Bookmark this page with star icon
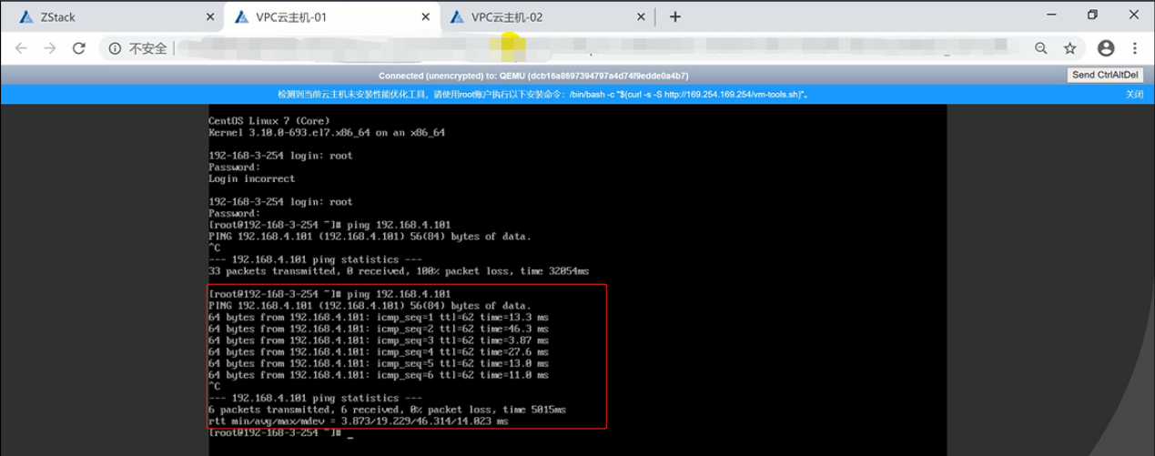The width and height of the screenshot is (1155, 456). pyautogui.click(x=1069, y=48)
